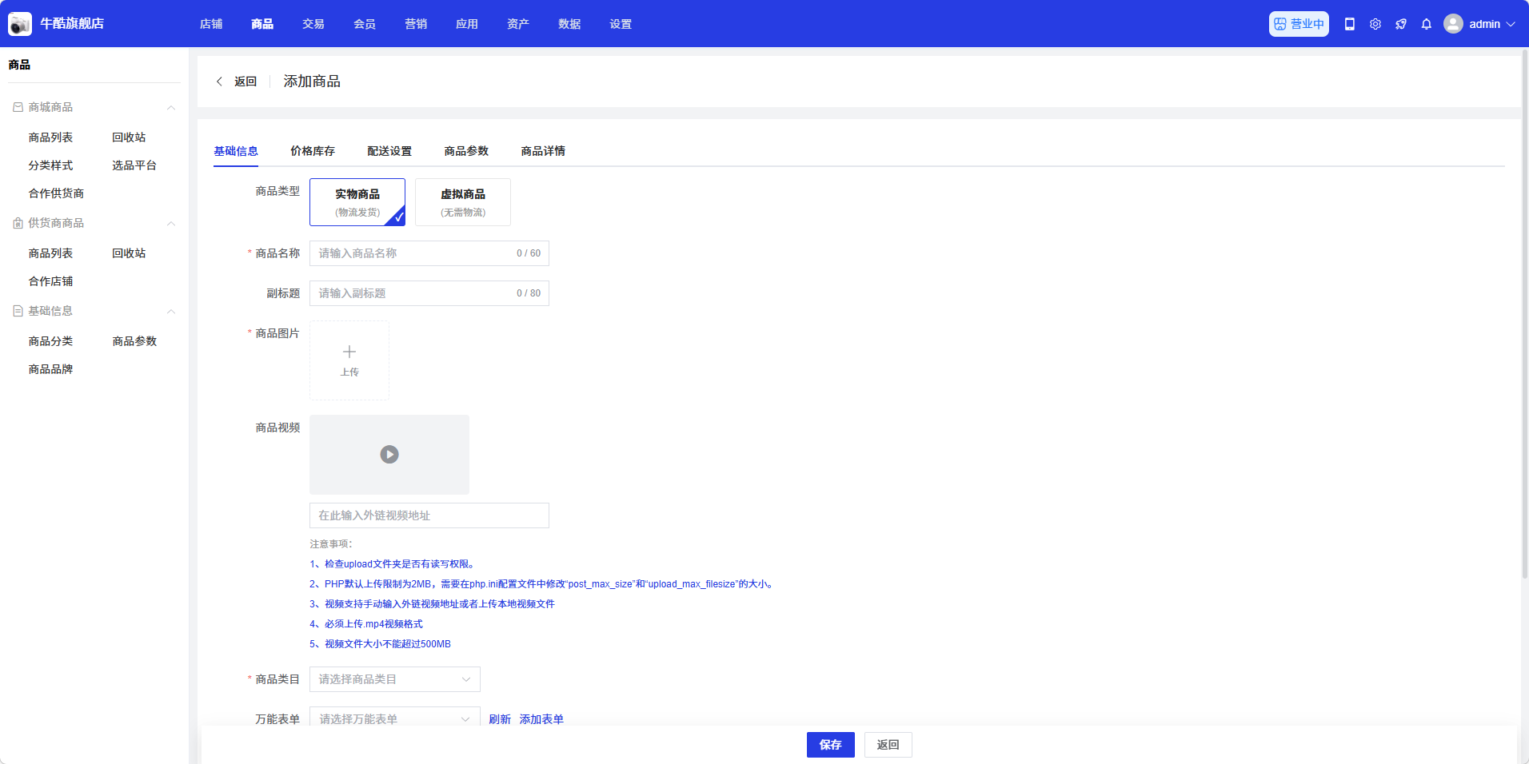The height and width of the screenshot is (764, 1529).
Task: Toggle the 营业中 store status badge
Action: tap(1299, 24)
